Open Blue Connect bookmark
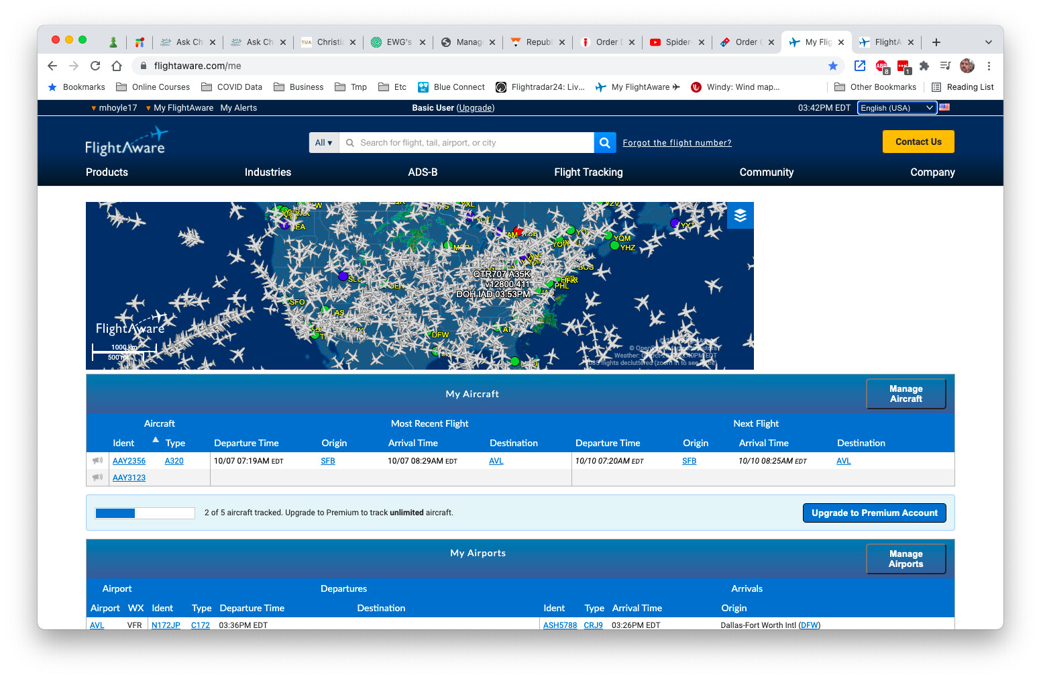Image resolution: width=1041 pixels, height=679 pixels. point(451,87)
